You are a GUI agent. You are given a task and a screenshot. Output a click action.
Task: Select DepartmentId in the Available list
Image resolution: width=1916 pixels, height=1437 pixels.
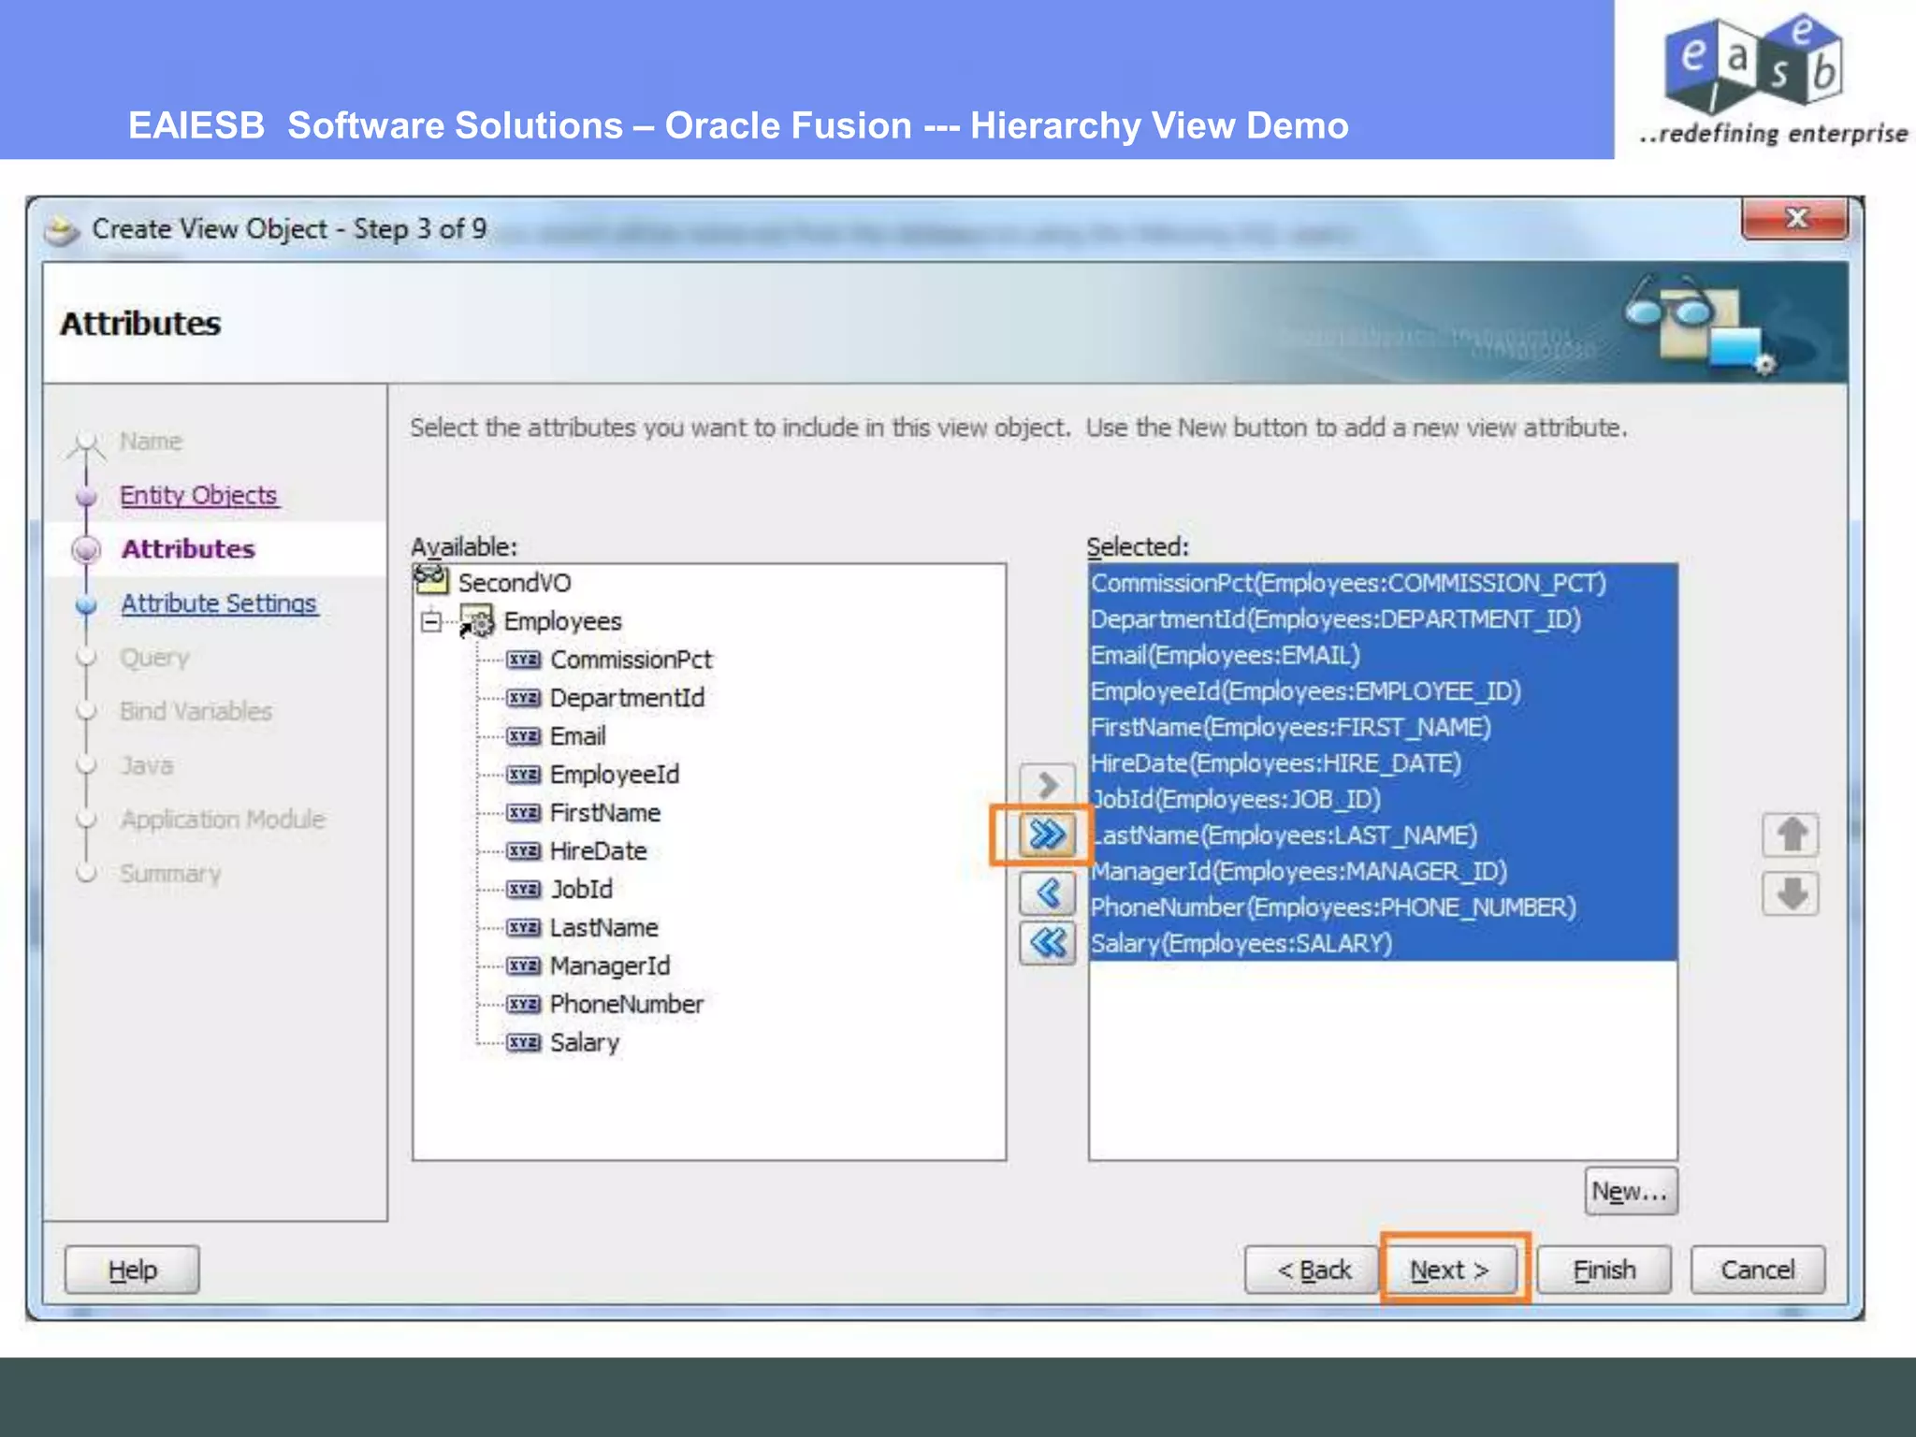(628, 698)
